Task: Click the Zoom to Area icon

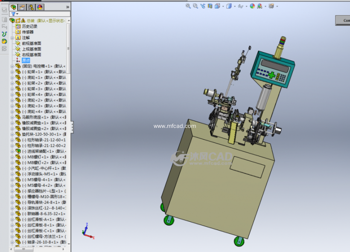Action: pyautogui.click(x=195, y=6)
